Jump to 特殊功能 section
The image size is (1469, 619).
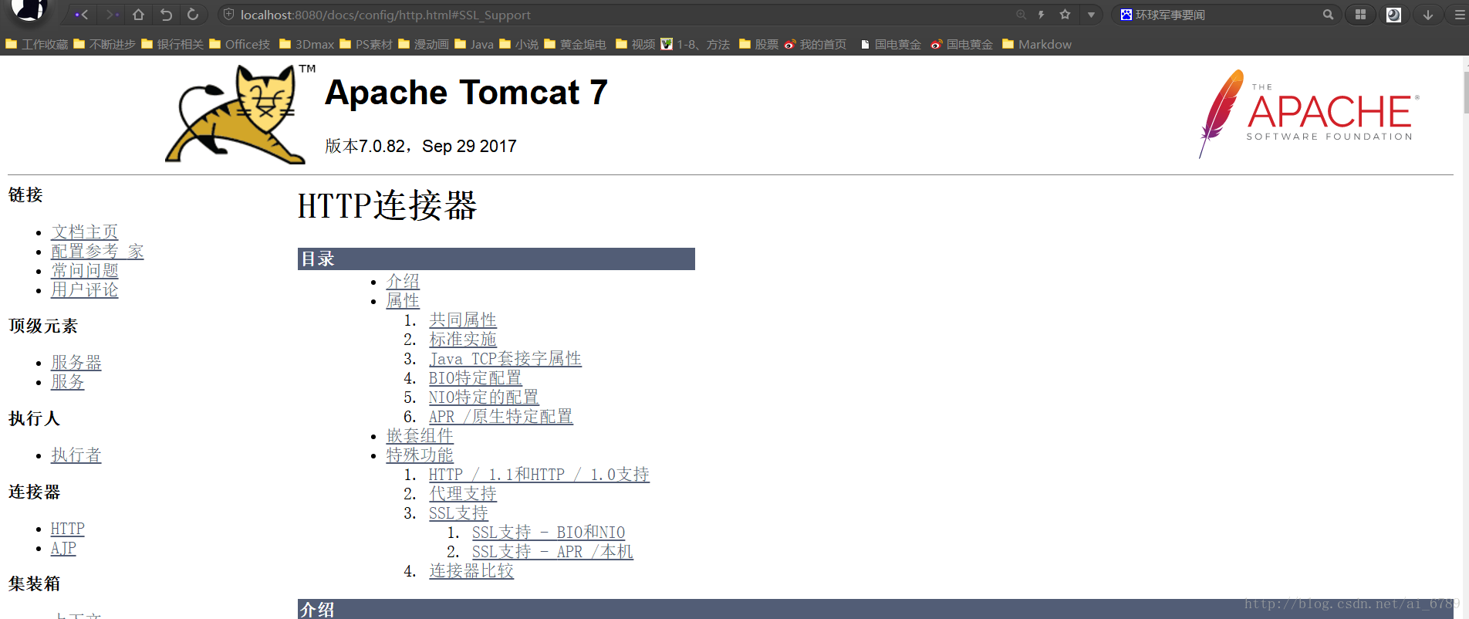point(420,455)
